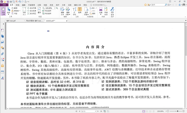Click the search magnifier in find box

[166, 5]
